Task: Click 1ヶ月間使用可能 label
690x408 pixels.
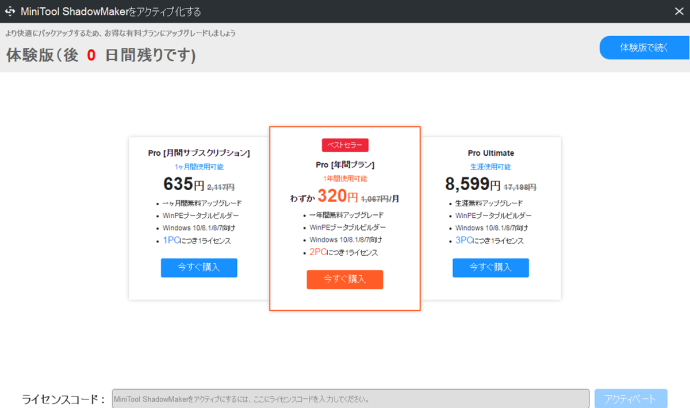Action: 199,167
